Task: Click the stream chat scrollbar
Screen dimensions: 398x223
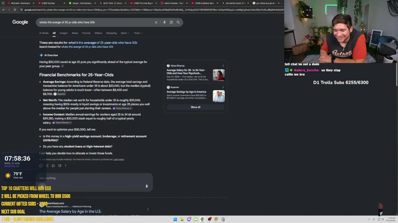Action: (x=397, y=74)
